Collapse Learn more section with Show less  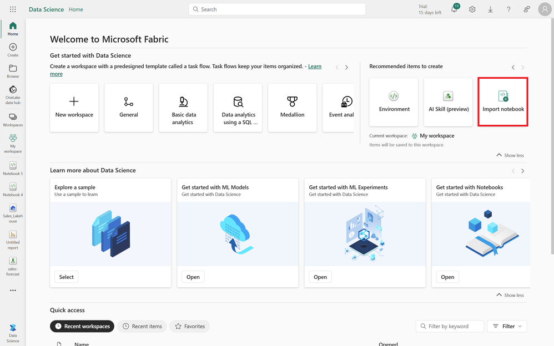[x=510, y=295]
